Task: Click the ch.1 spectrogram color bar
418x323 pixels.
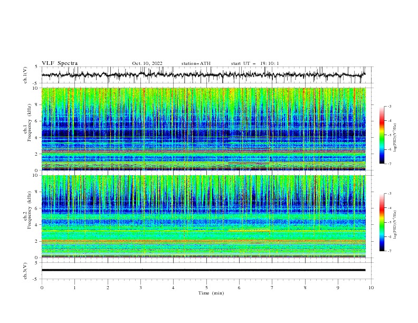Action: (382, 135)
